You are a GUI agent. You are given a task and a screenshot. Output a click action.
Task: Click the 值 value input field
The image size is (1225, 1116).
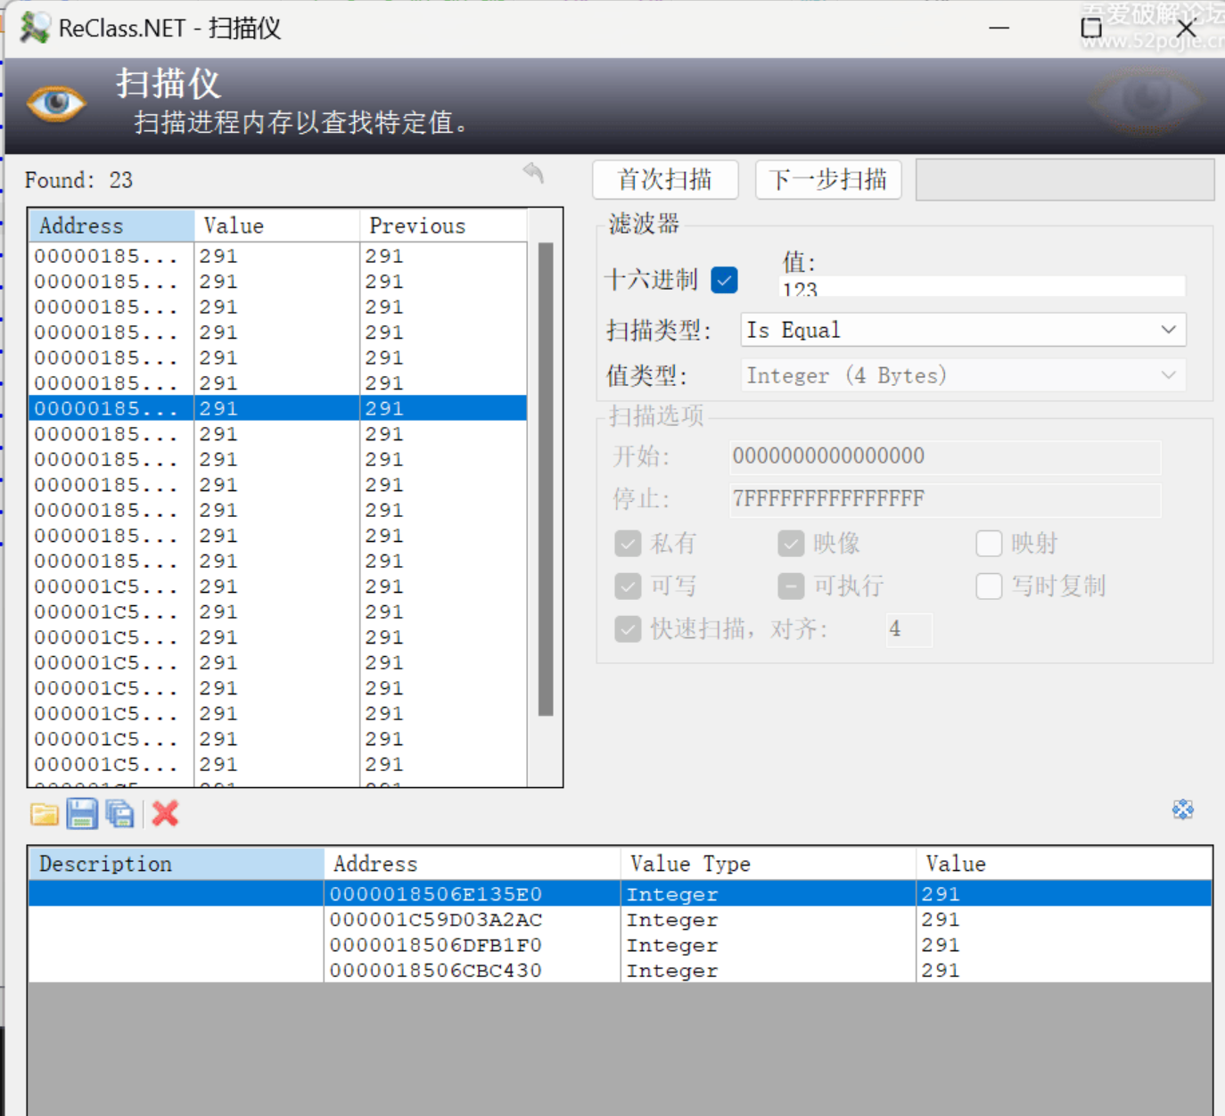click(981, 287)
